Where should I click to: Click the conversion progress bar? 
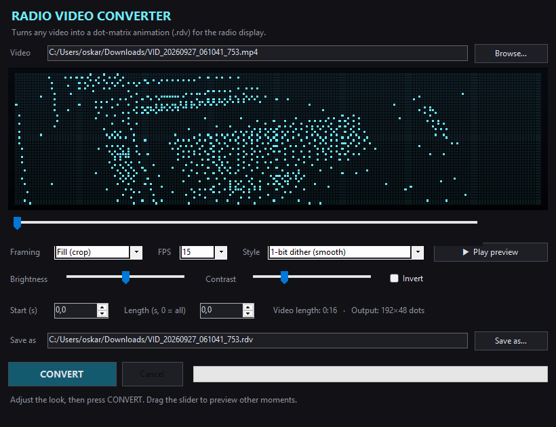pyautogui.click(x=370, y=374)
